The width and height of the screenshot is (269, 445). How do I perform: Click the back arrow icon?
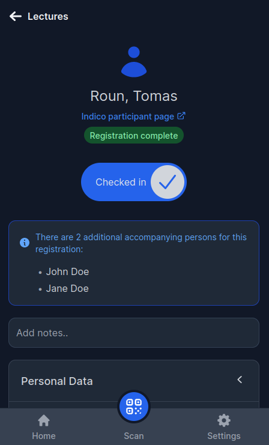point(16,16)
